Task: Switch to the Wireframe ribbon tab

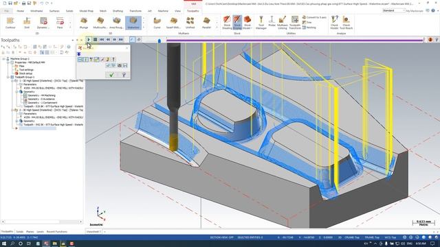Action: coord(36,11)
